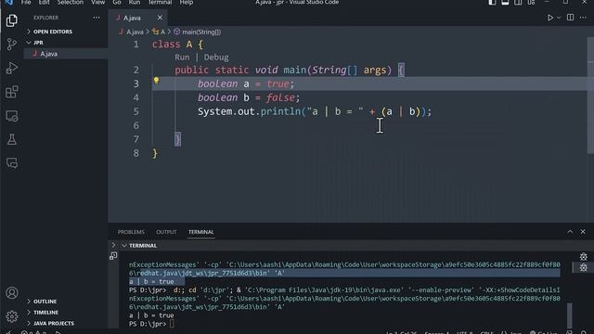Click the terminal prompt input area

[x=172, y=324]
